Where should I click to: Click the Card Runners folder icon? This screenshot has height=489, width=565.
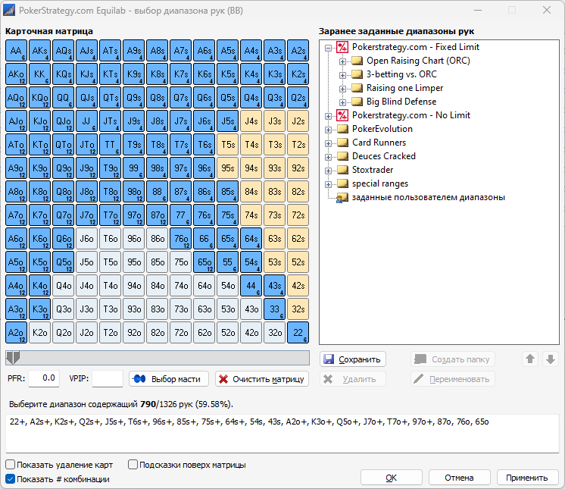coord(342,143)
